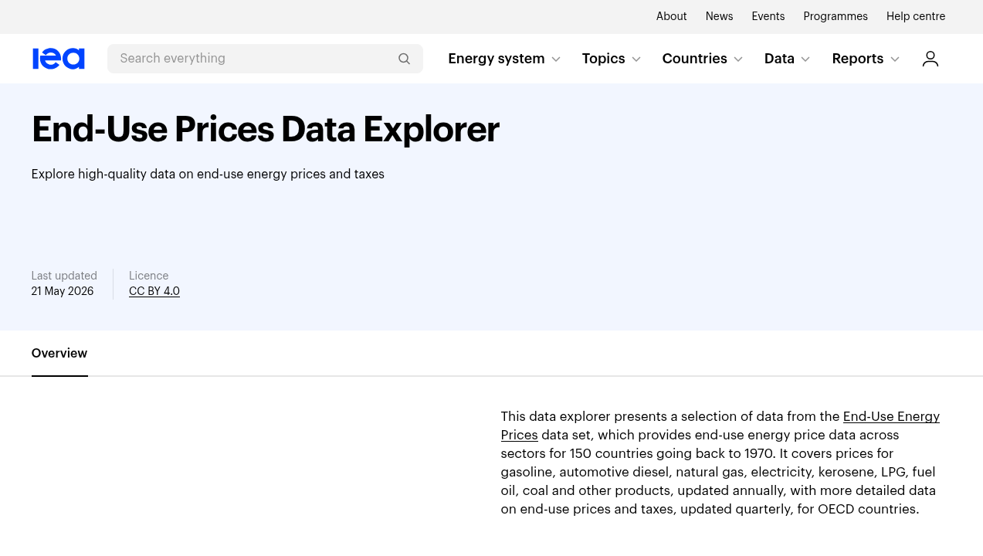
Task: Expand the Energy system menu
Action: coord(504,59)
